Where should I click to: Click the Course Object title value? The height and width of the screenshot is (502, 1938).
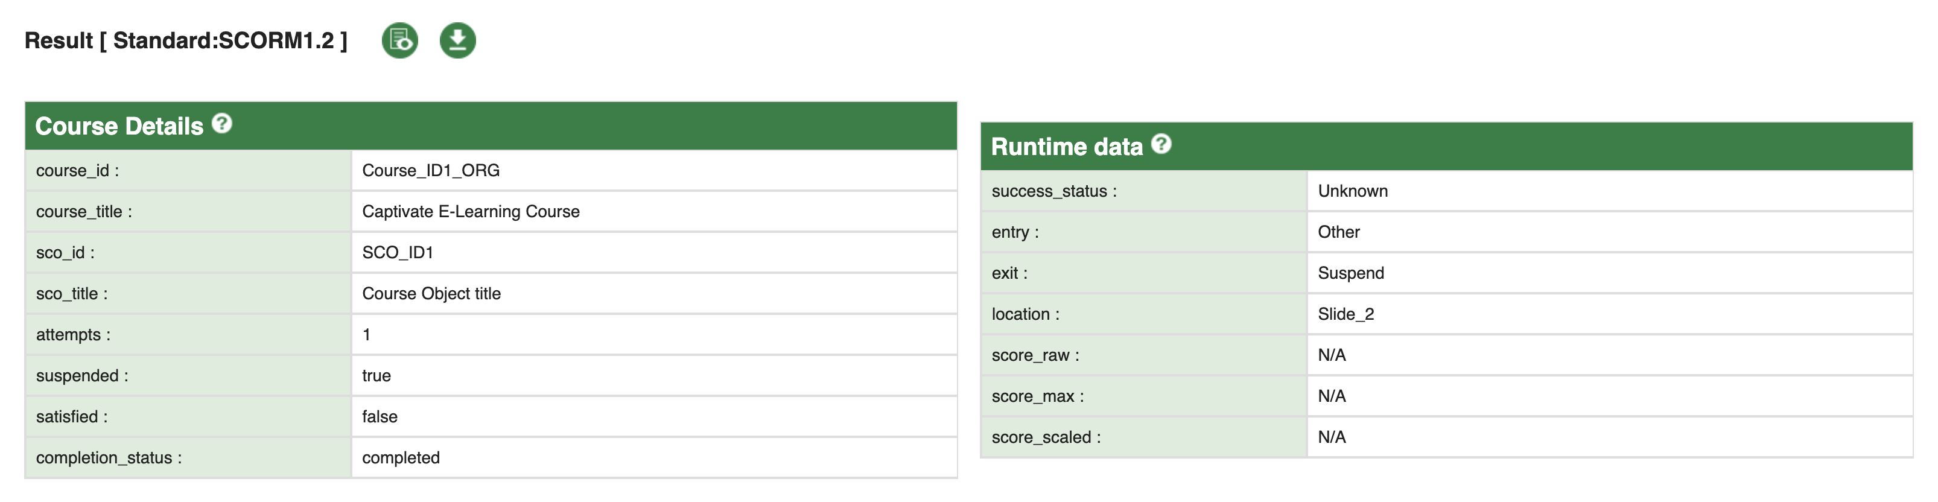[x=431, y=293]
